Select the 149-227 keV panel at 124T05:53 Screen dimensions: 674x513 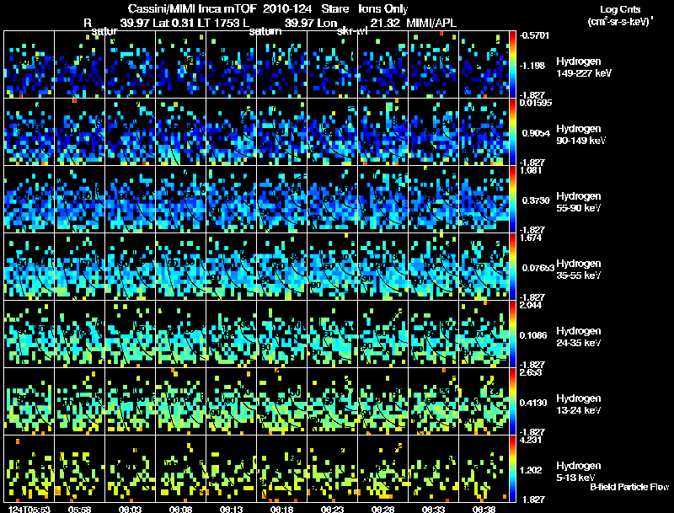pyautogui.click(x=29, y=65)
